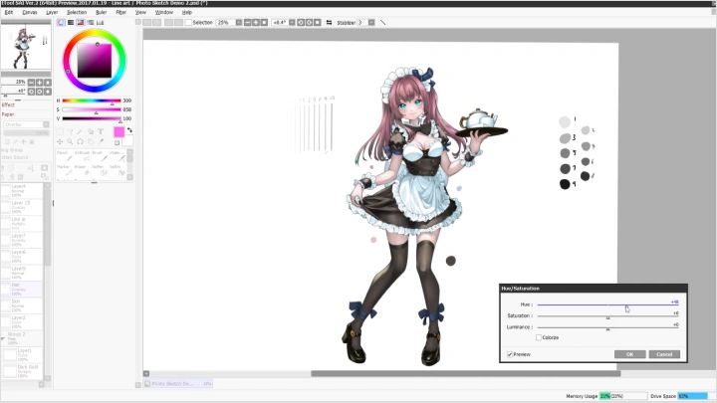The width and height of the screenshot is (717, 403).
Task: Select the Dark Gold layer
Action: [22, 370]
